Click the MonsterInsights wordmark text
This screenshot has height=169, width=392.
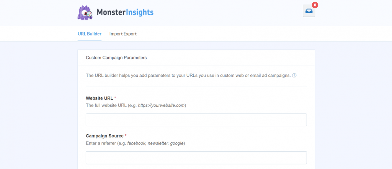125,13
